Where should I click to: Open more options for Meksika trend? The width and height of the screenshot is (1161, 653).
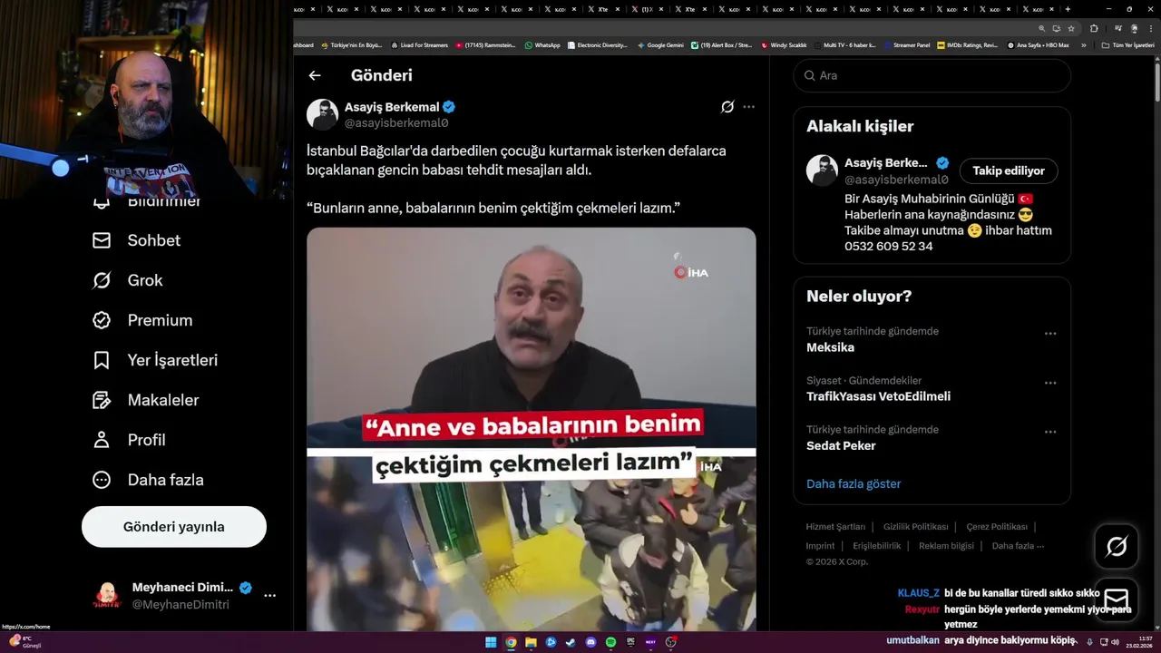[x=1050, y=334]
